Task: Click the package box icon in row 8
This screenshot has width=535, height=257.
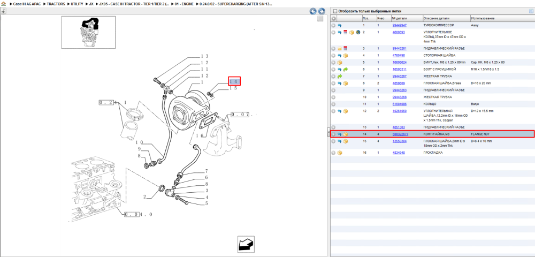Action: pos(345,84)
